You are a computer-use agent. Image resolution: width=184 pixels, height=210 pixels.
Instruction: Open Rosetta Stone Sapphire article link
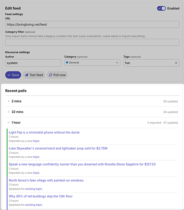[82, 164]
